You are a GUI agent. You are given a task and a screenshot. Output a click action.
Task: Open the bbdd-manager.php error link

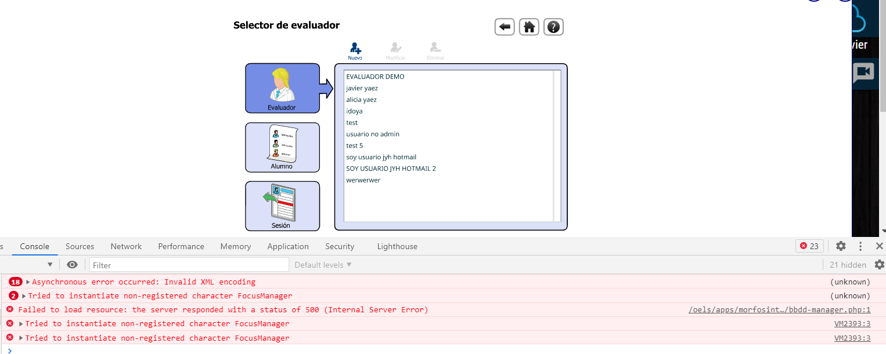[x=780, y=309]
